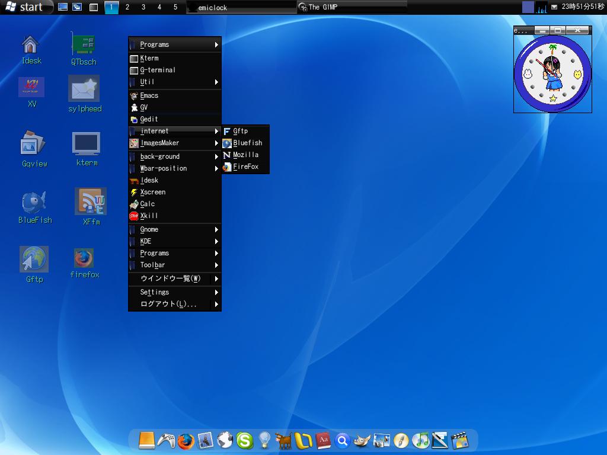Click the emiclock clock face

point(552,73)
